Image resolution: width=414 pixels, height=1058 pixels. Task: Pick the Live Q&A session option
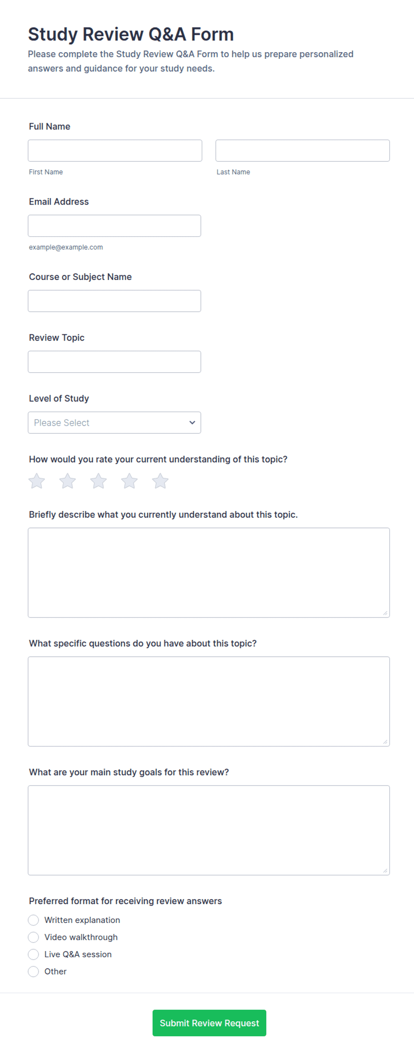tap(33, 954)
